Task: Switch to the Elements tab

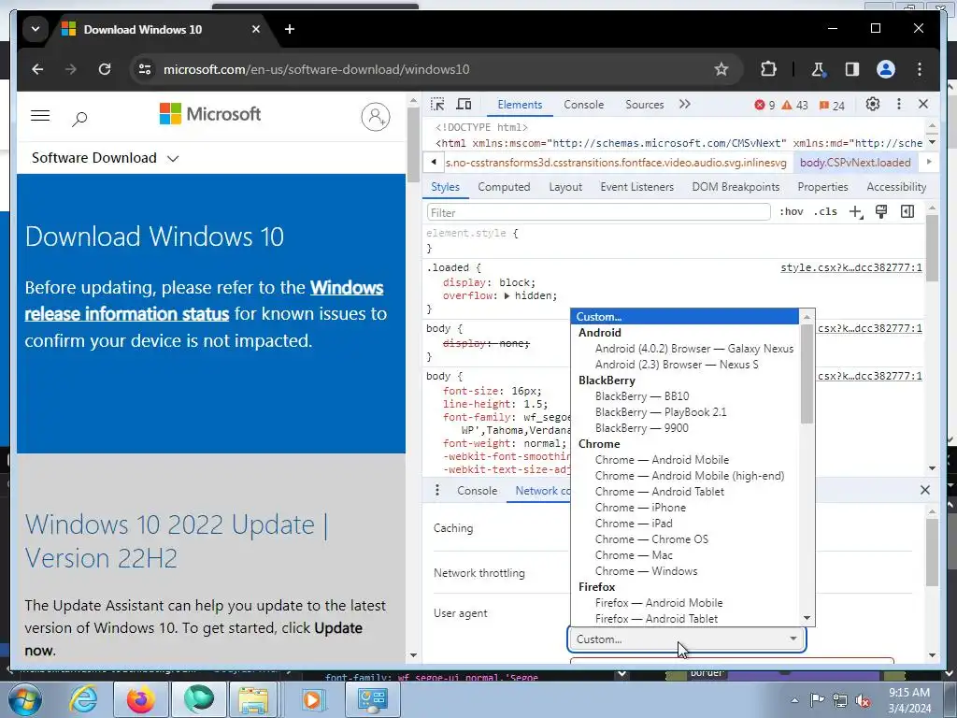Action: [520, 105]
